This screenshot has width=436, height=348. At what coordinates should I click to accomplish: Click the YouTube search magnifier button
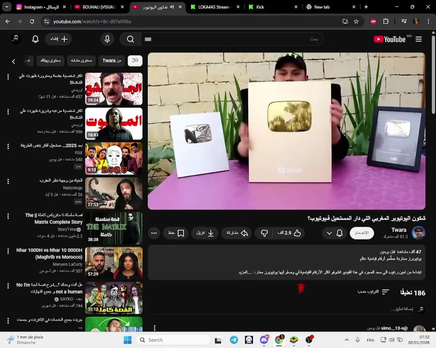(130, 39)
